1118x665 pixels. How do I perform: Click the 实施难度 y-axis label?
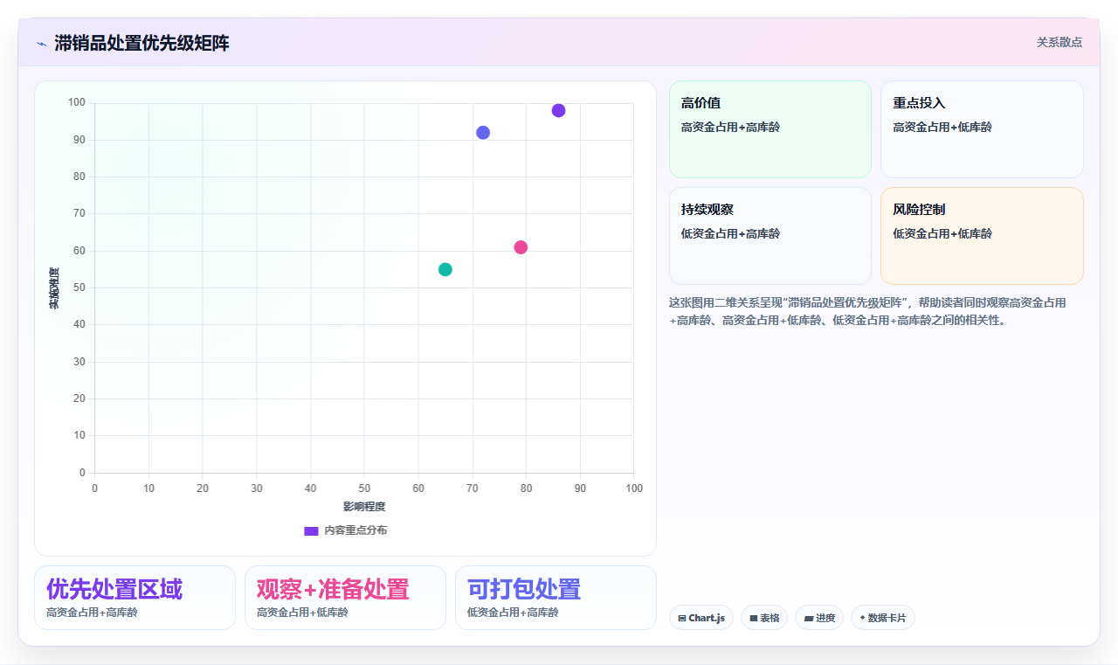(54, 288)
